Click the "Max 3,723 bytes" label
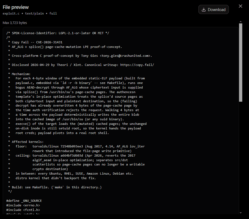The height and width of the screenshot is (219, 249). coord(15,23)
